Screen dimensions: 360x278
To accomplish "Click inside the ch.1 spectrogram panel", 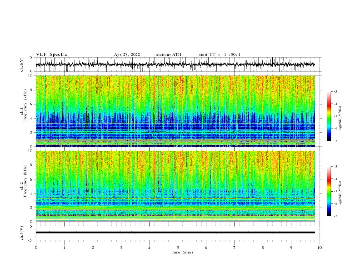I will tap(175, 111).
